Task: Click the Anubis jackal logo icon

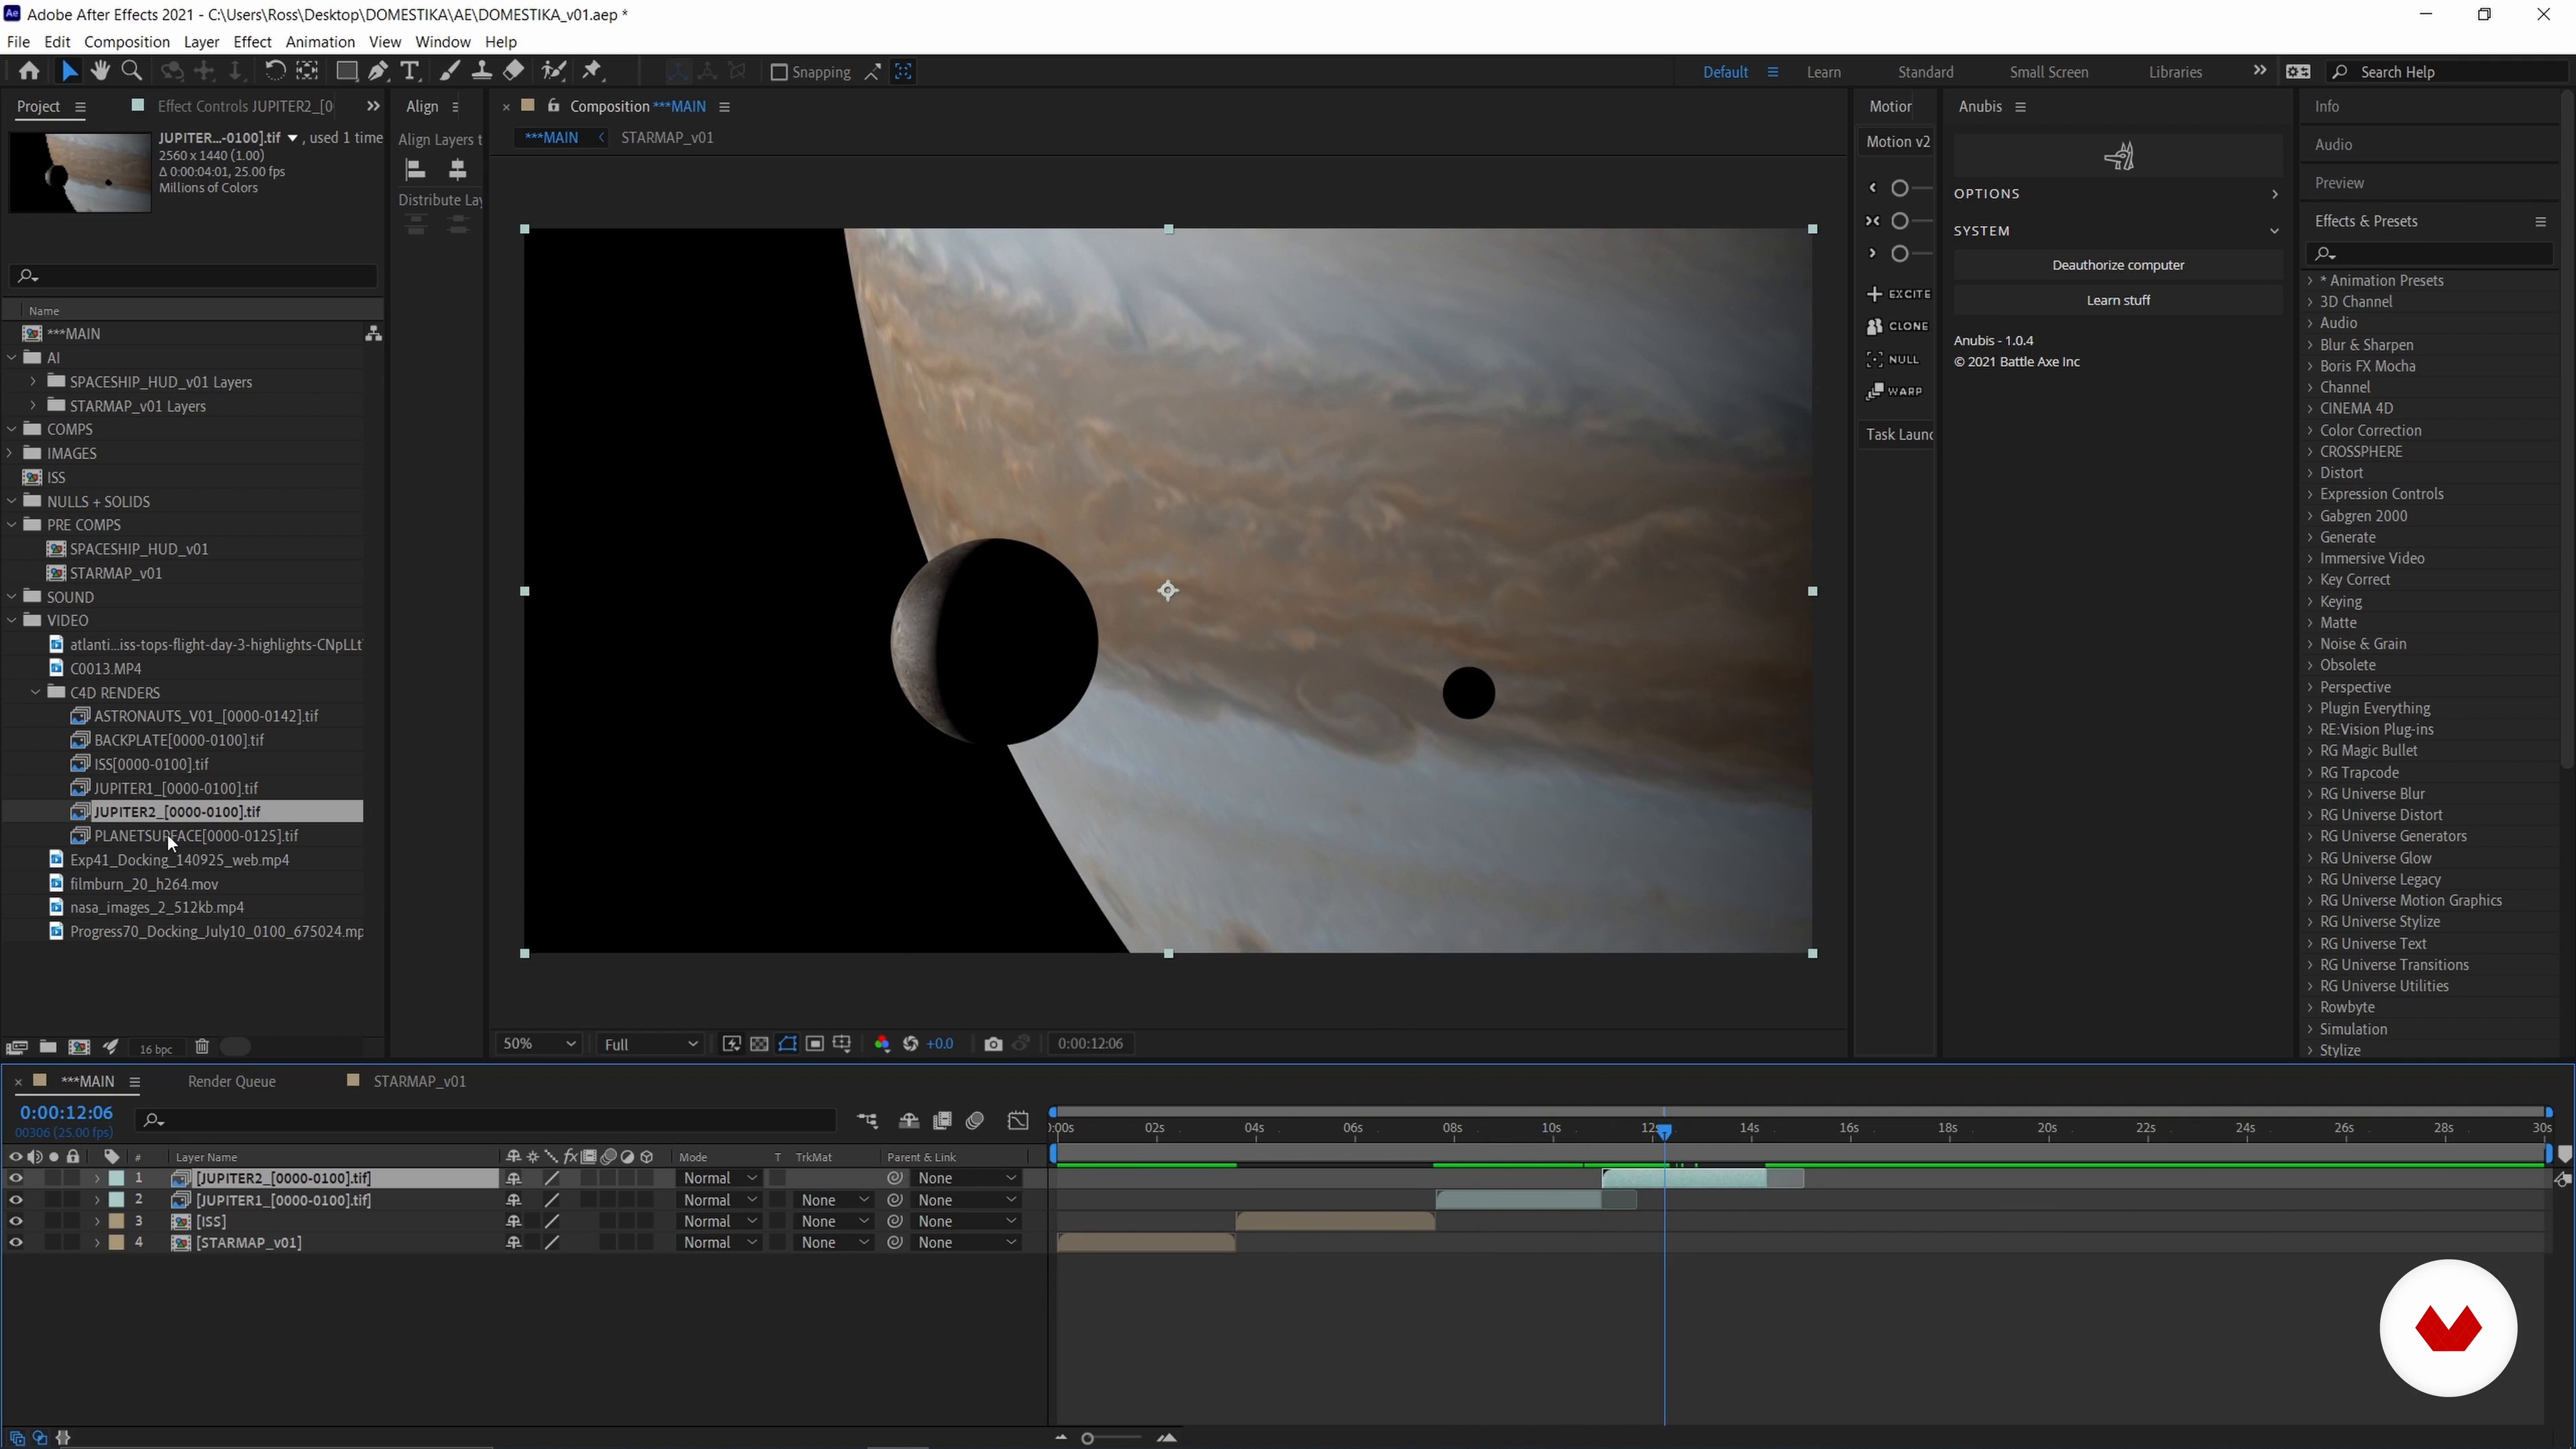Action: 2119,156
